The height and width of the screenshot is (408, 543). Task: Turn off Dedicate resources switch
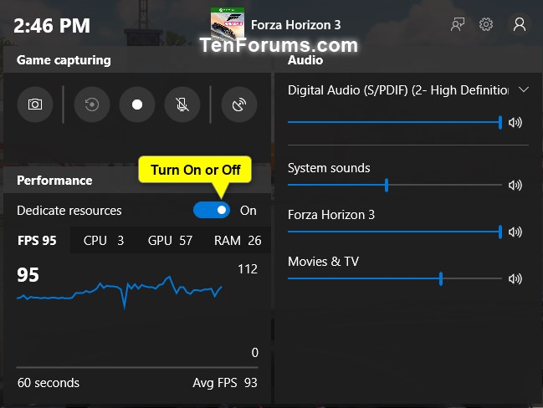pyautogui.click(x=212, y=210)
